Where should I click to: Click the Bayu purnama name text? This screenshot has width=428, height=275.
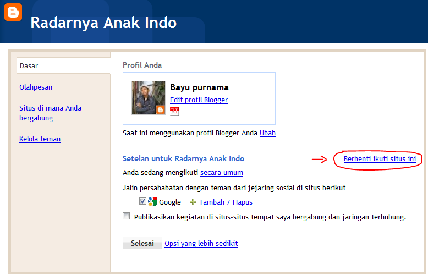tap(199, 87)
